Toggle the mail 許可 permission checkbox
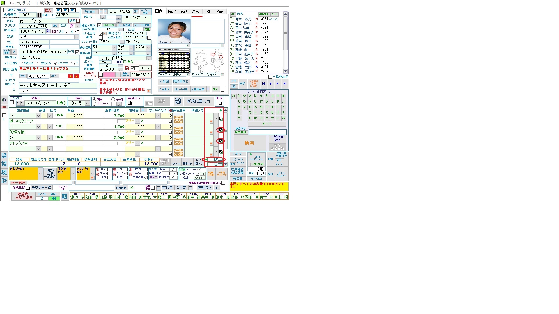The image size is (559, 314). 77,52
